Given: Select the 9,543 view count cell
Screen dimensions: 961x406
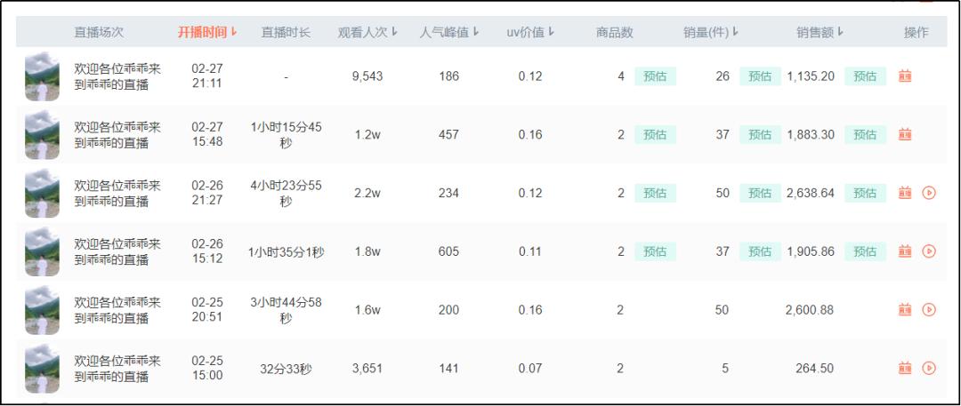Looking at the screenshot, I should point(367,76).
